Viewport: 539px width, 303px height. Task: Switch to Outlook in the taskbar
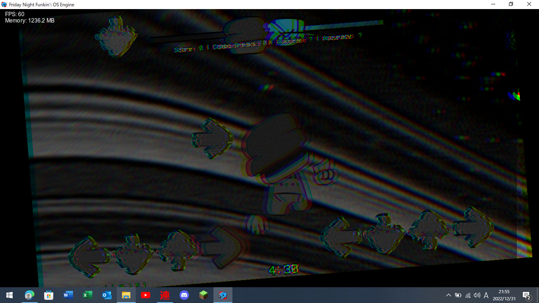coord(107,295)
